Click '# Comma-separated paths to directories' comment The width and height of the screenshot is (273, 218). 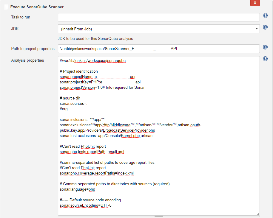(115, 184)
